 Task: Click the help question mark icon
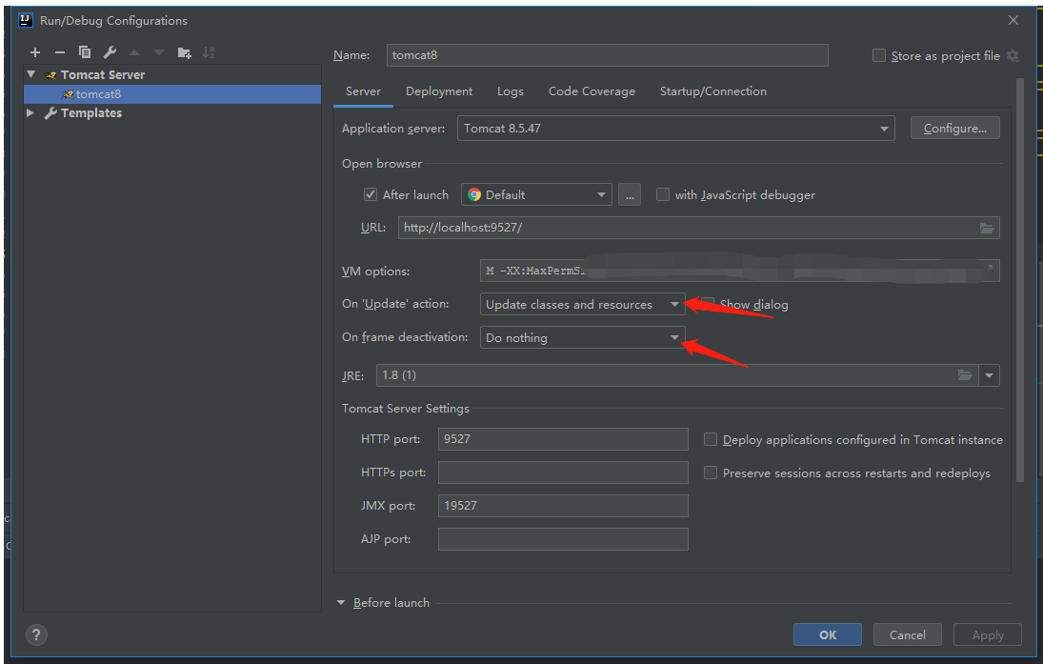pyautogui.click(x=36, y=634)
